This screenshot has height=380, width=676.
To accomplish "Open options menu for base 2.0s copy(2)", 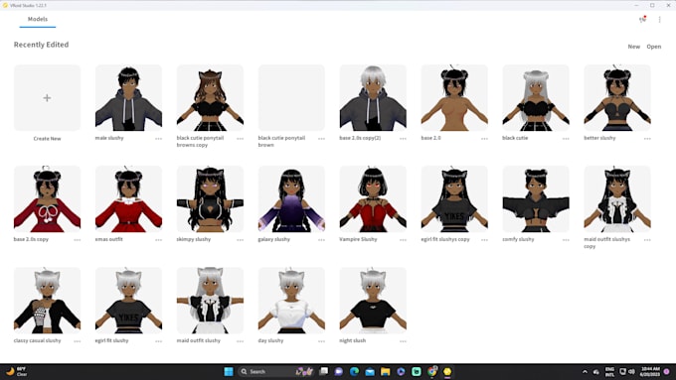I will click(403, 139).
